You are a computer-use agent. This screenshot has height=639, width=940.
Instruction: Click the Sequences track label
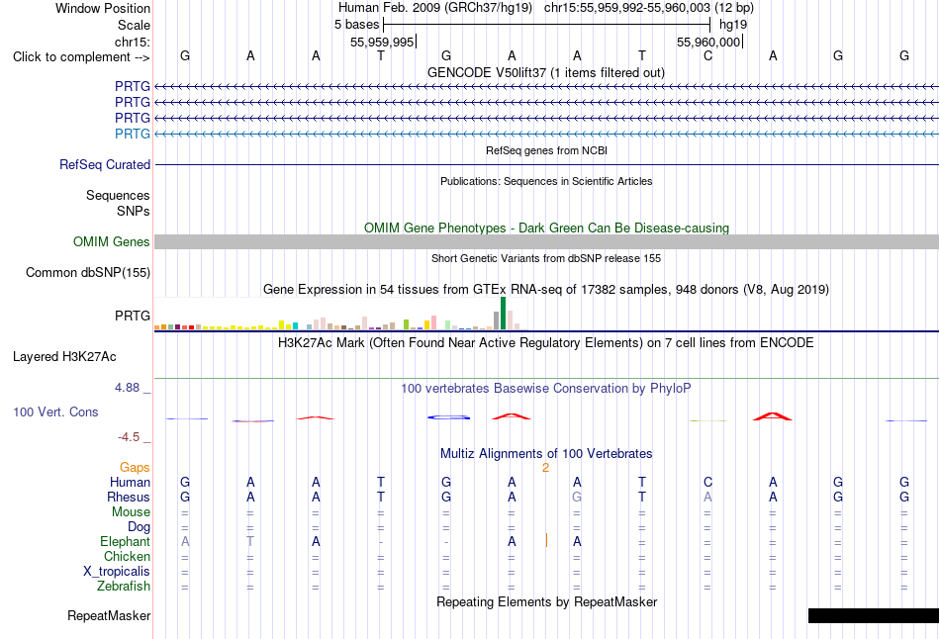pyautogui.click(x=118, y=196)
